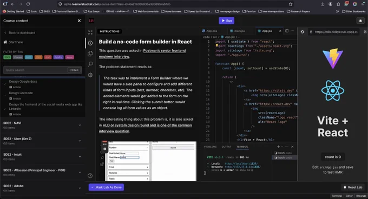The width and height of the screenshot is (368, 199).
Task: Open the file explorer copy icon
Action: [x=90, y=54]
